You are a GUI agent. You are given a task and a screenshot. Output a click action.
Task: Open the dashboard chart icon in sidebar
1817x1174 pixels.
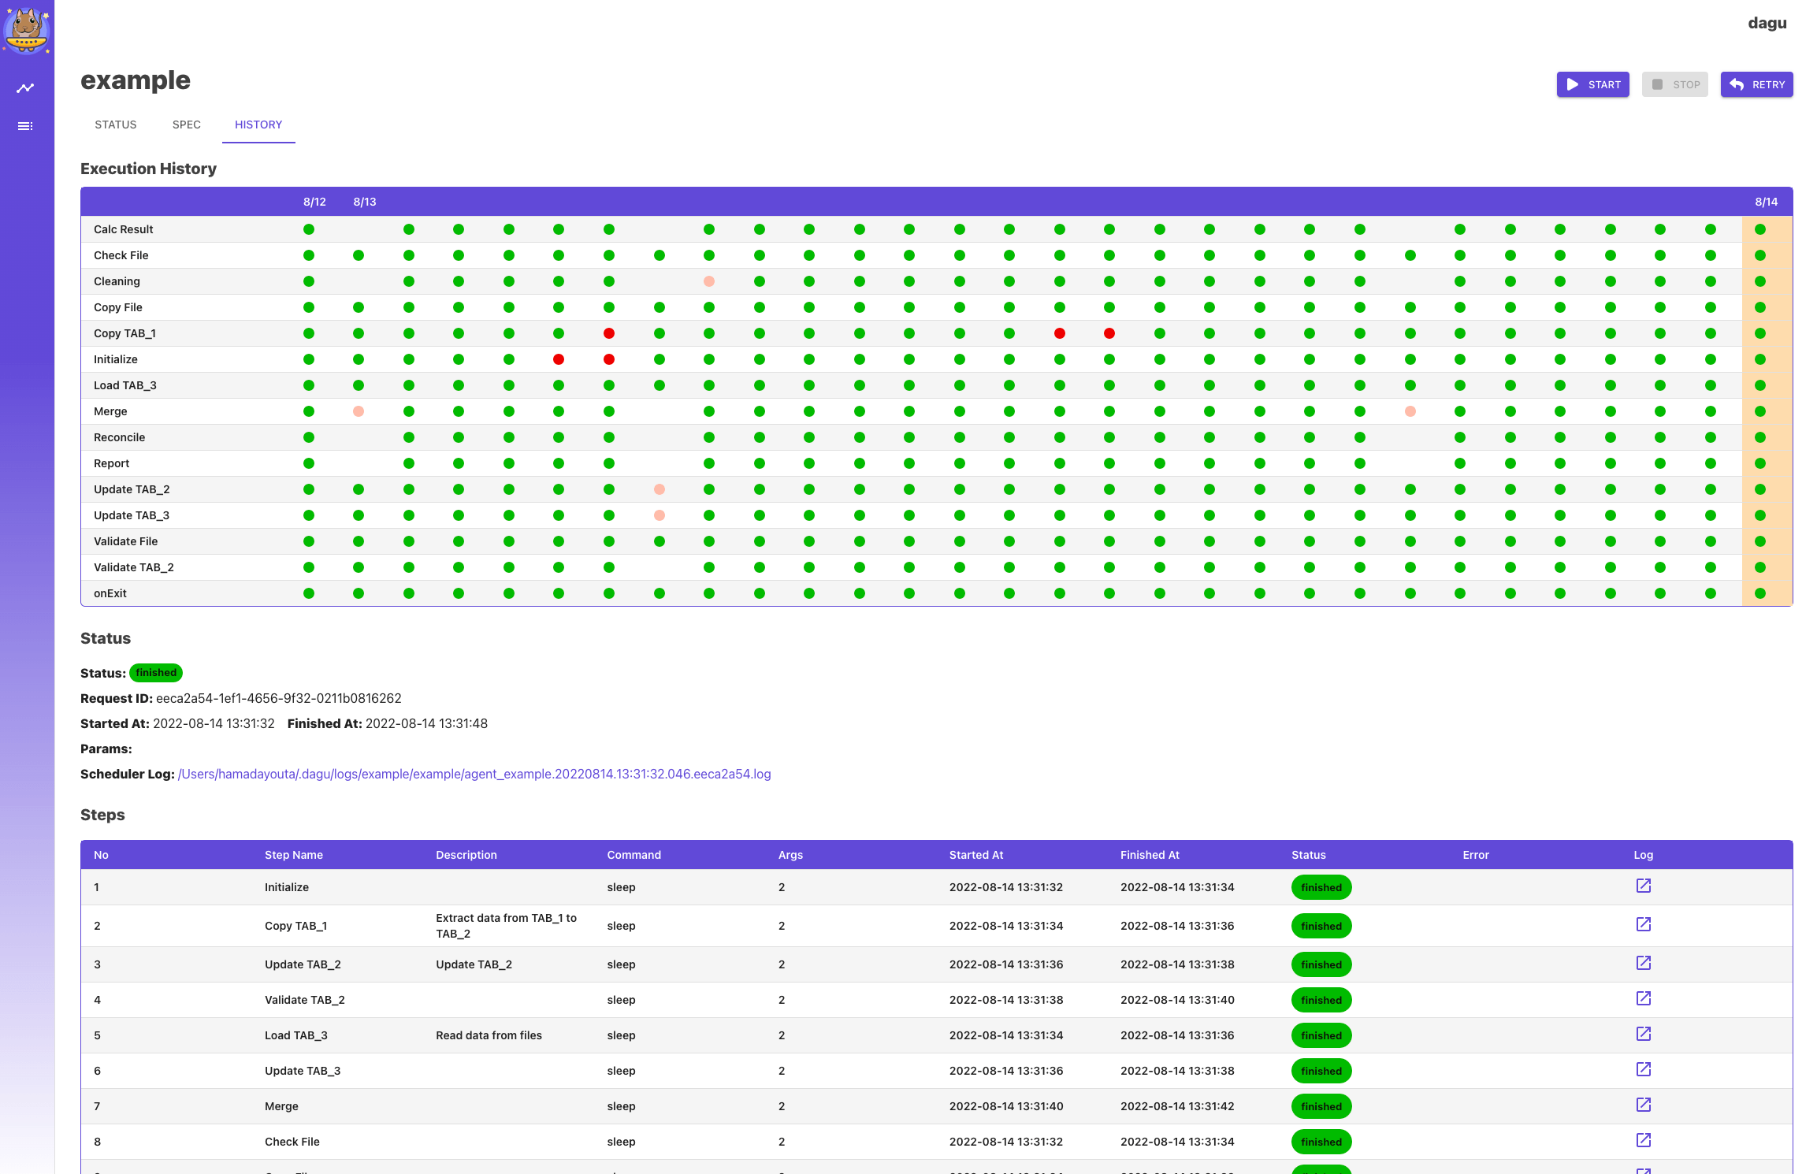point(25,88)
